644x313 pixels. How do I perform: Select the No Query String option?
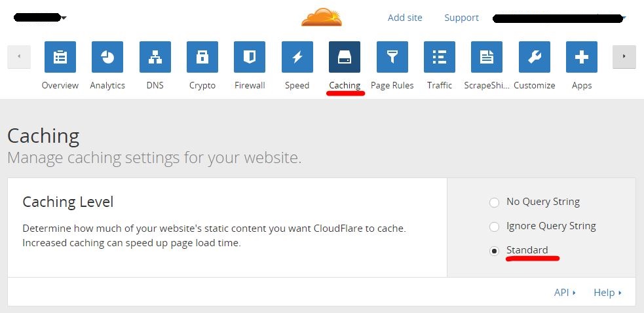pyautogui.click(x=494, y=202)
